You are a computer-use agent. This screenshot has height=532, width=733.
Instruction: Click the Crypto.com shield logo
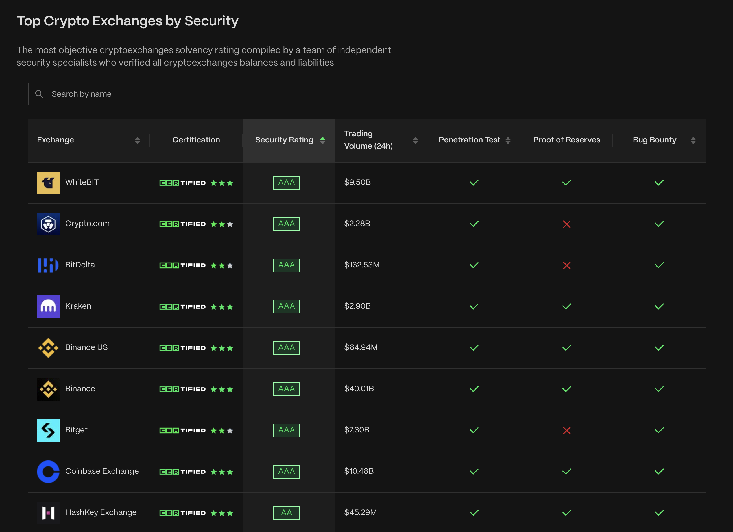tap(48, 224)
